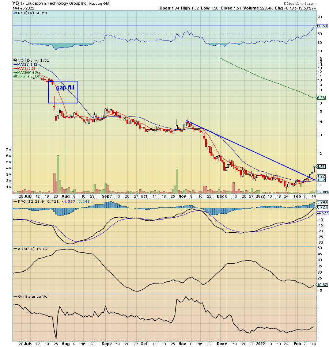Viewport: 329px width, 347px height.
Task: Click the 1.51 last price tag on right axis
Action: [321, 167]
